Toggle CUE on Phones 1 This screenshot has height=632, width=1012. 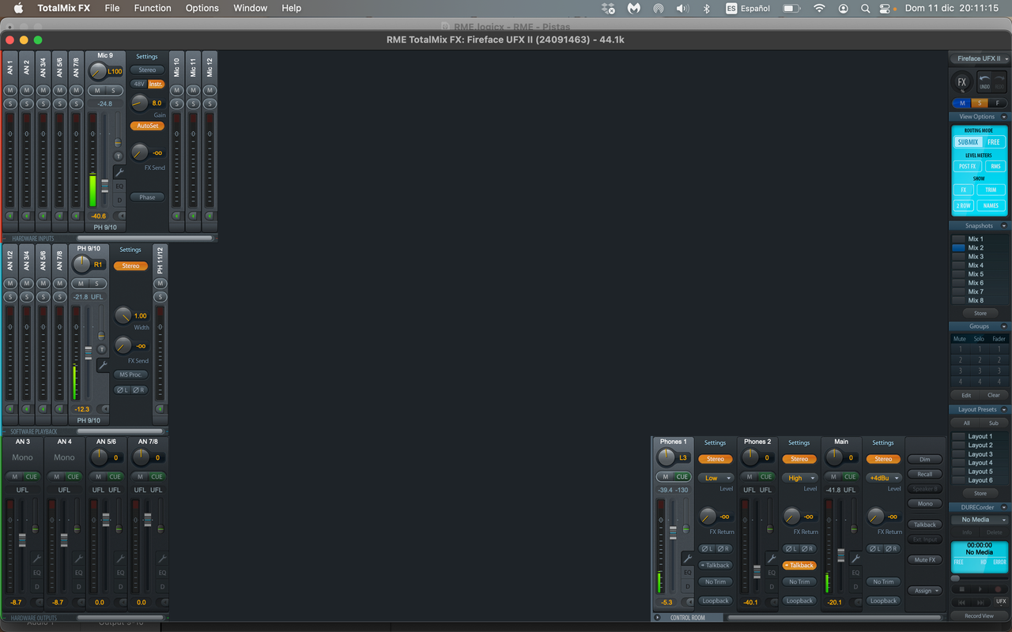coord(682,476)
